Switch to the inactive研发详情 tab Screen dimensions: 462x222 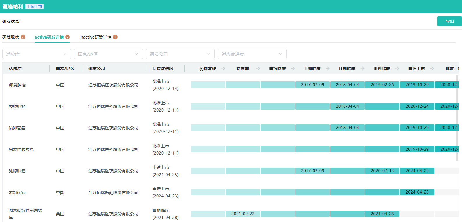(95, 37)
